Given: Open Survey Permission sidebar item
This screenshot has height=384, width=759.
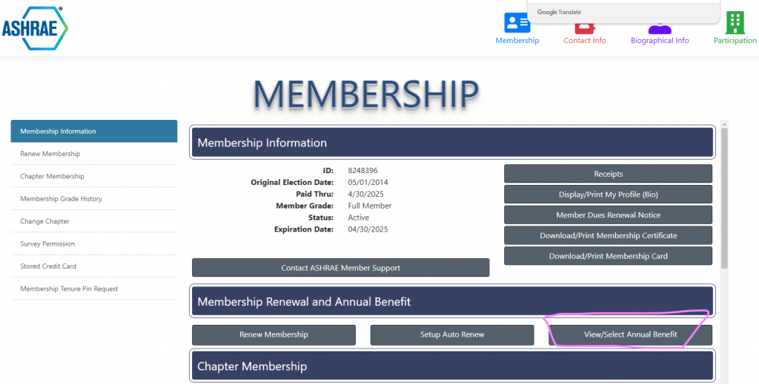Looking at the screenshot, I should (47, 244).
